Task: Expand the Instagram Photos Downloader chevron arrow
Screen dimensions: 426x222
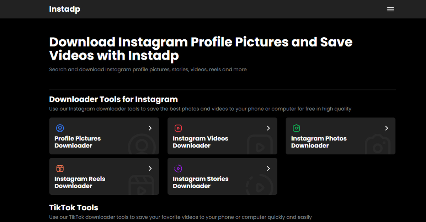Action: tap(387, 128)
